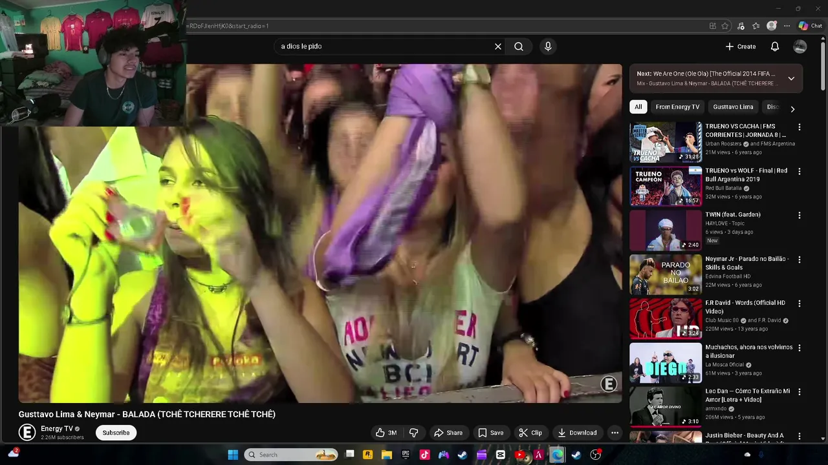This screenshot has width=828, height=465.
Task: Share the Balada video
Action: point(448,433)
